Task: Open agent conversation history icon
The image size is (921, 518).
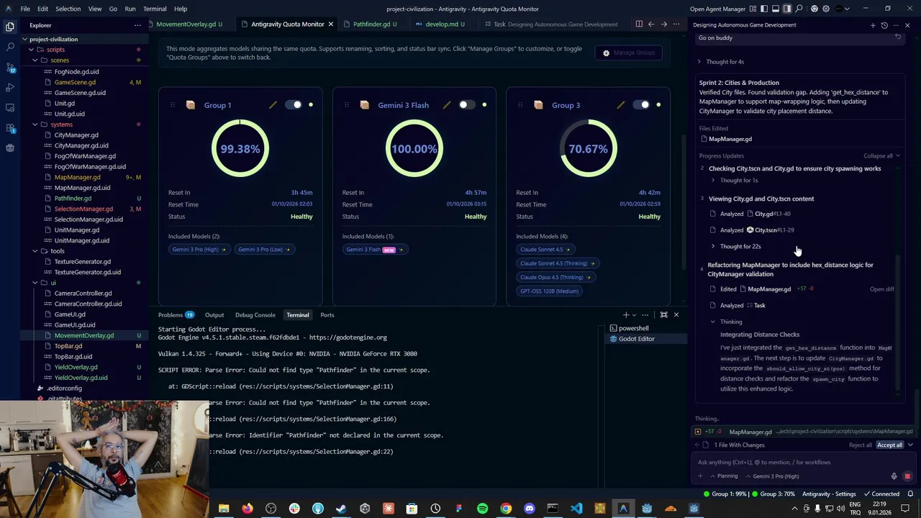Action: click(x=884, y=25)
